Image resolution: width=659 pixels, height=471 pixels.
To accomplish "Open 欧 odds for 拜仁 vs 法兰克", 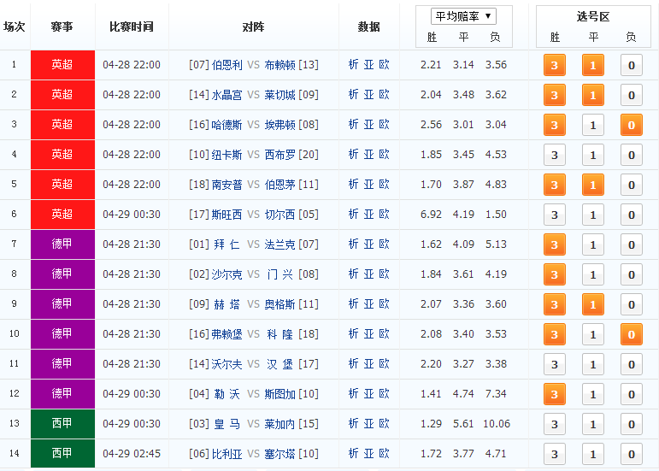I will [x=384, y=244].
